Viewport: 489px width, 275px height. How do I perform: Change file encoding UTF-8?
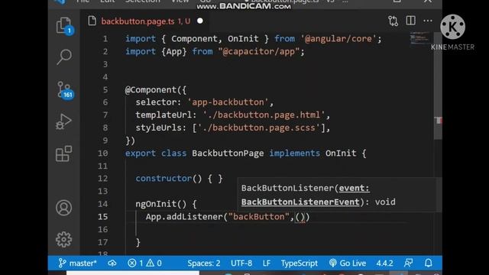[x=241, y=263]
